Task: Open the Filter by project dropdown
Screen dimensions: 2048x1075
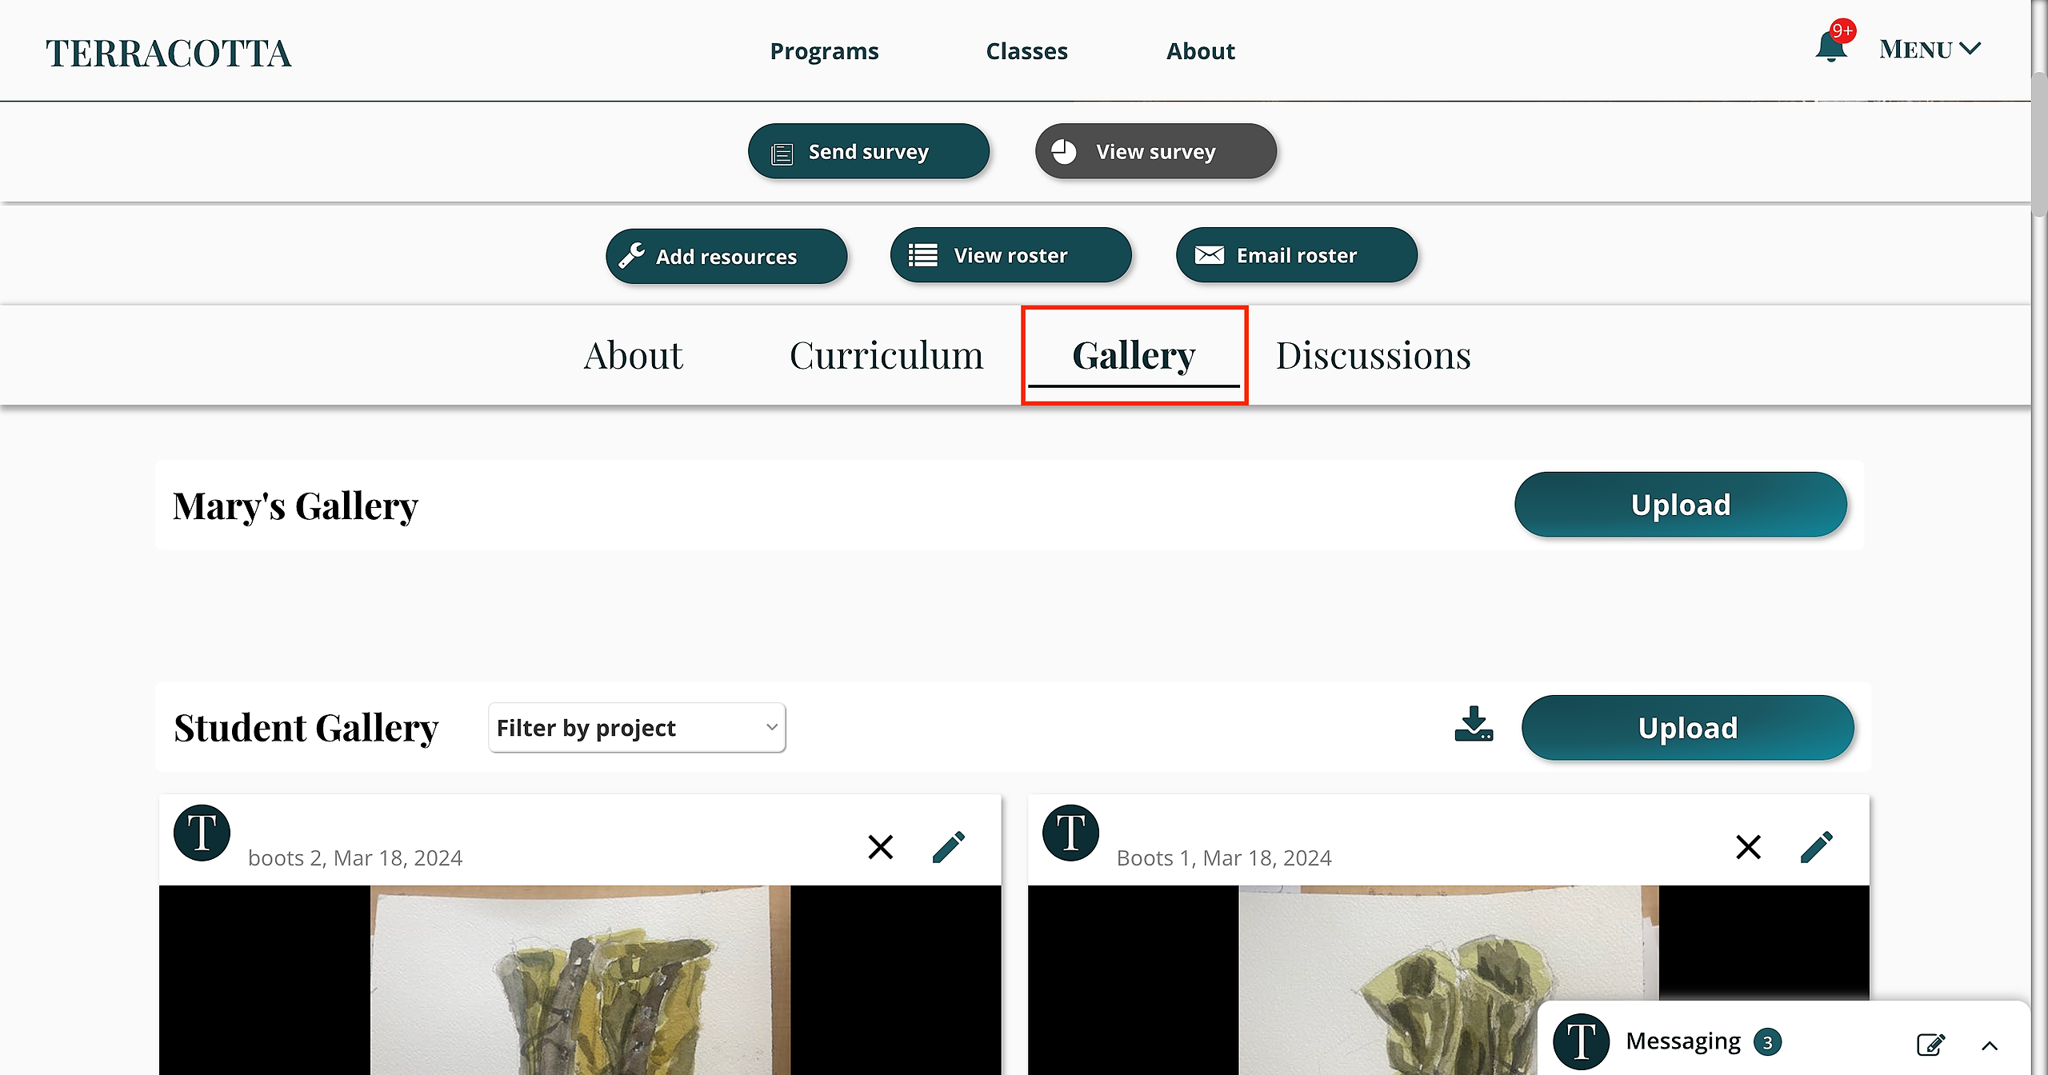Action: tap(637, 728)
